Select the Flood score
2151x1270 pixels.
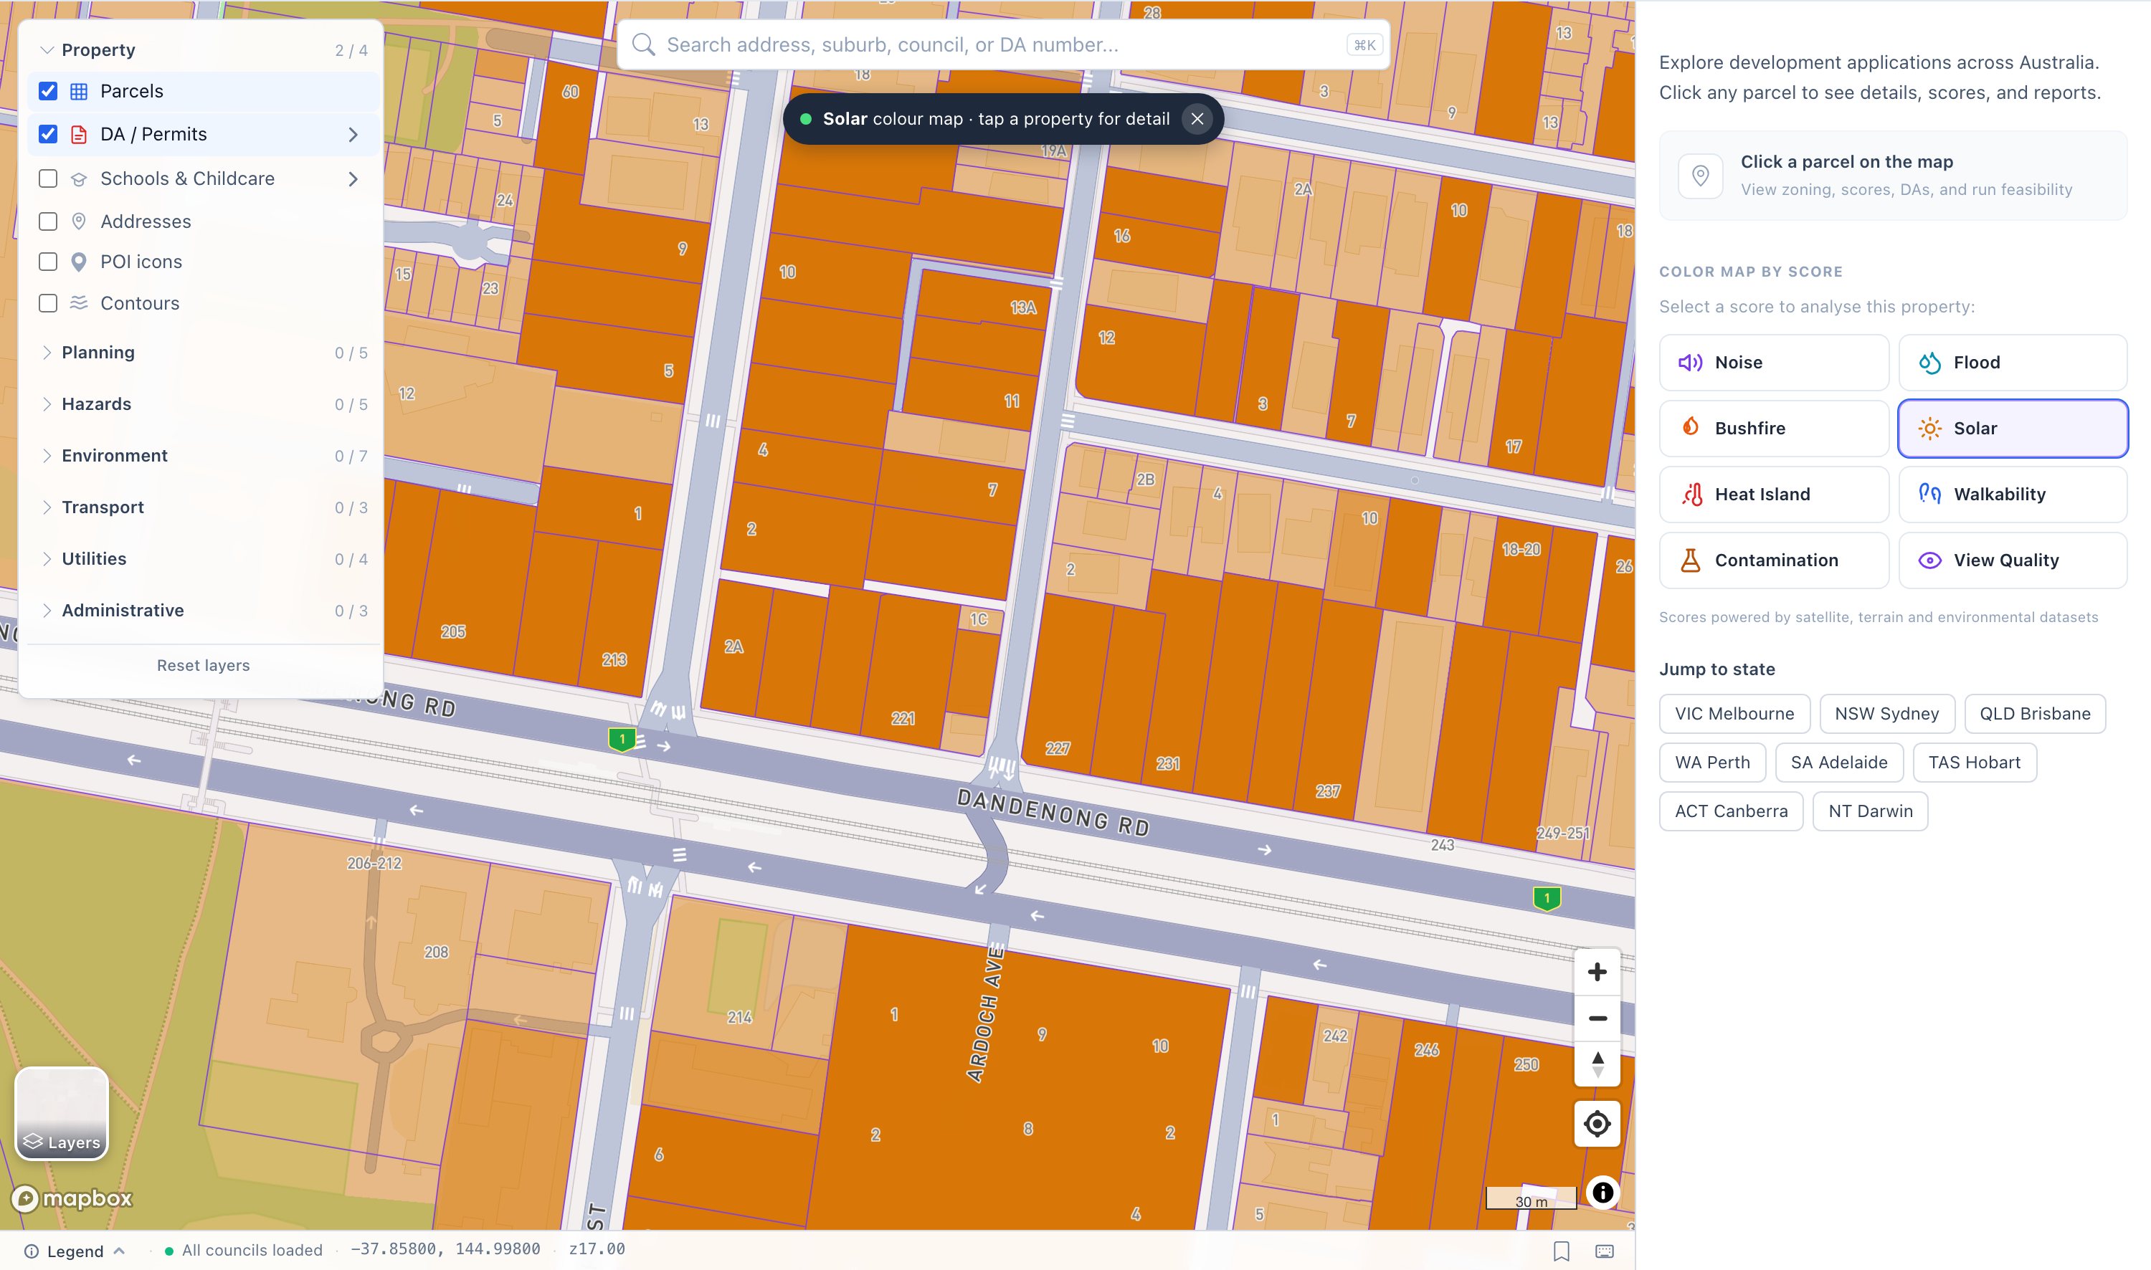tap(2013, 363)
